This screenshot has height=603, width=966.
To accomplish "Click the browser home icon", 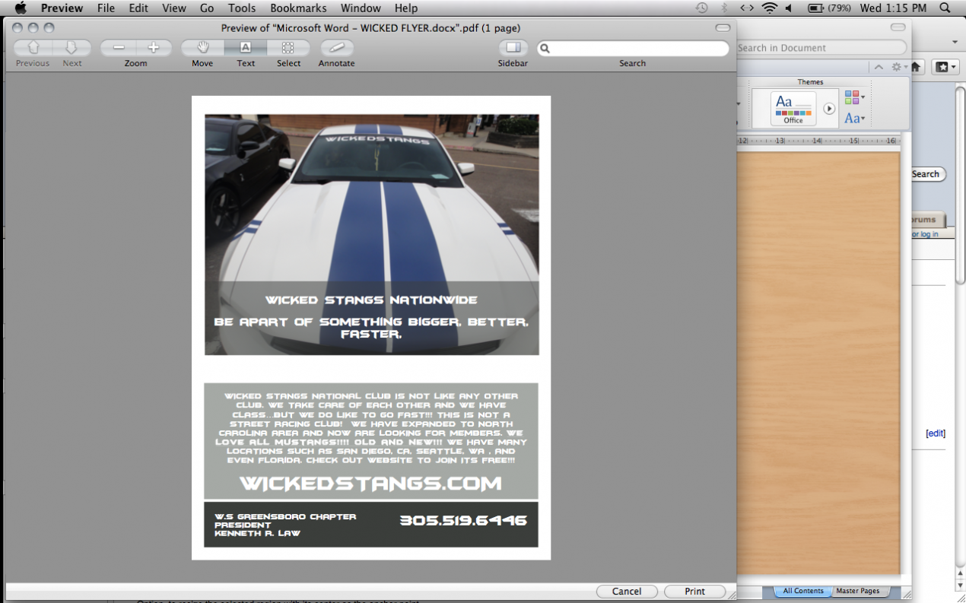I will (x=916, y=67).
